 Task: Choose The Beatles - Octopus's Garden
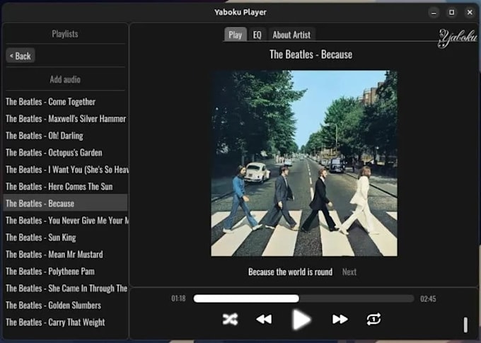(66, 153)
